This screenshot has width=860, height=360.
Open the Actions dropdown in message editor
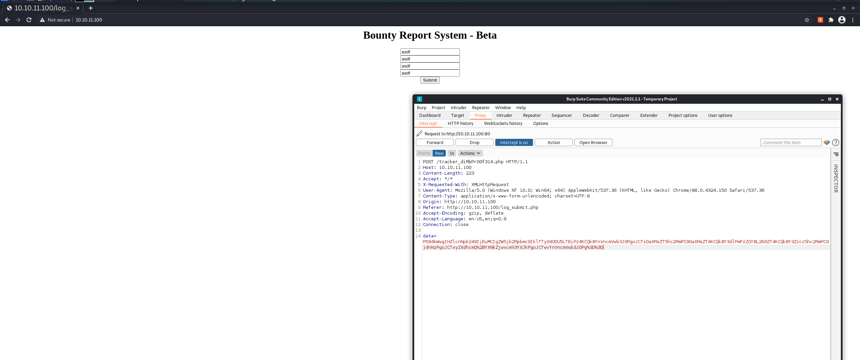[470, 153]
